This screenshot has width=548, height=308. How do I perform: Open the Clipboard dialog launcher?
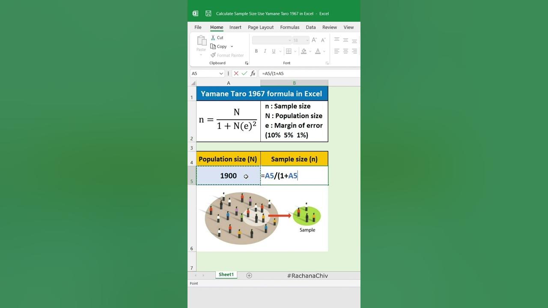[x=246, y=63]
